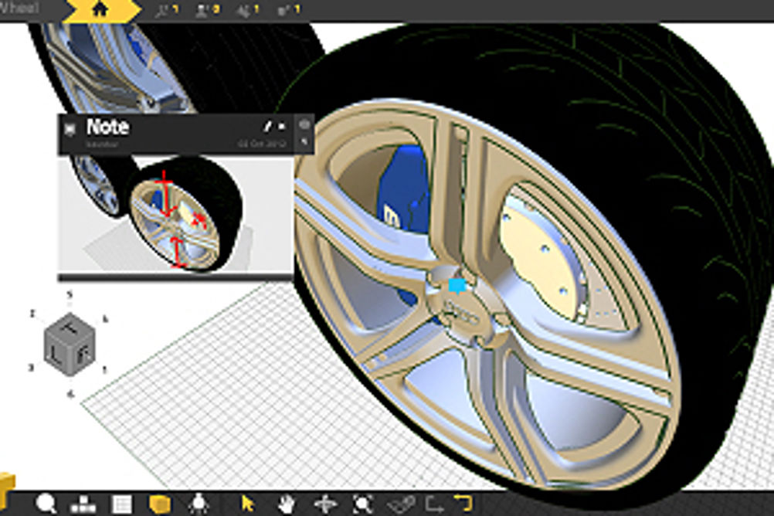
Task: Open the third counter icon in top bar
Action: pos(247,10)
